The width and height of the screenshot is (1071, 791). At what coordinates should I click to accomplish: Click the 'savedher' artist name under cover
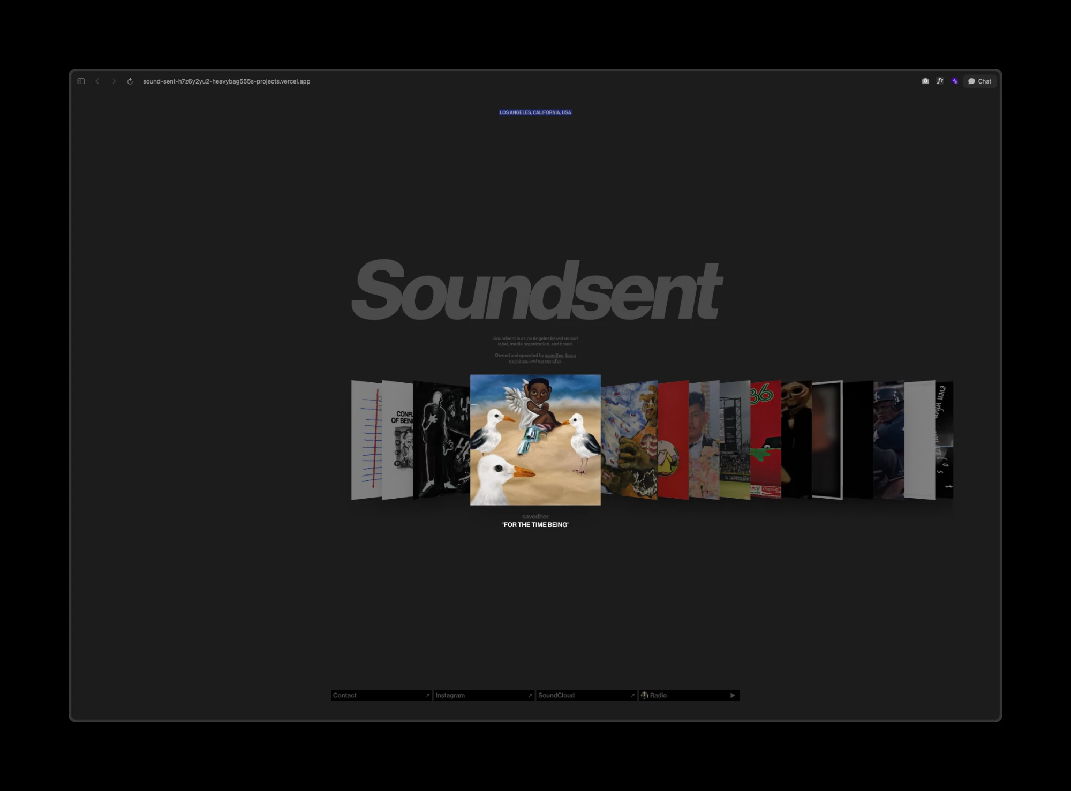pos(535,517)
